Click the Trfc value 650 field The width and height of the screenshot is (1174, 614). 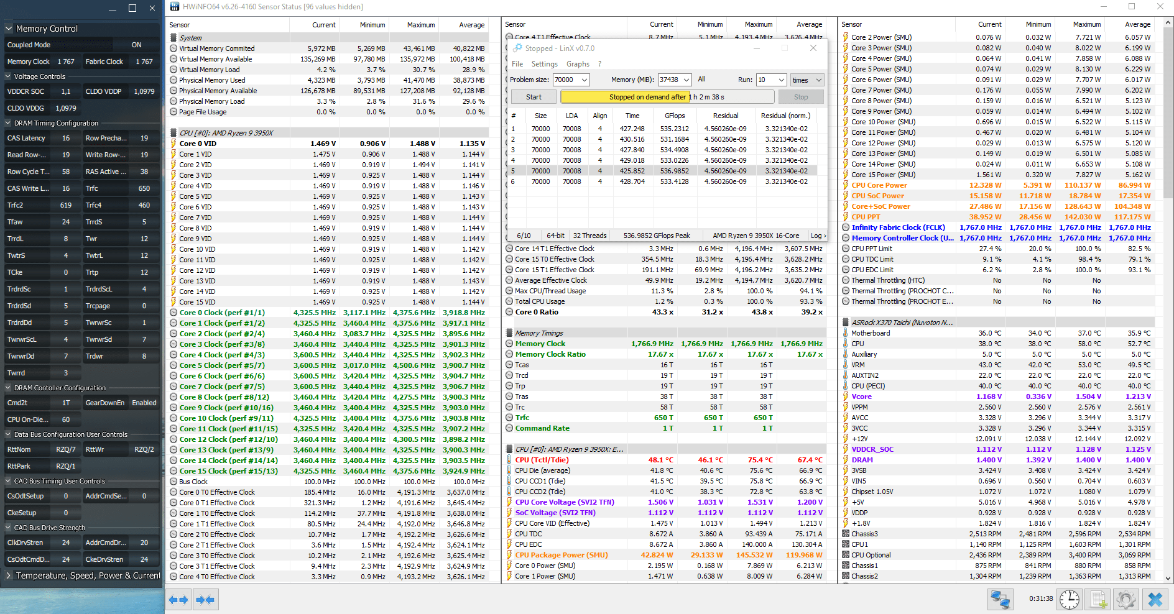[x=144, y=188]
